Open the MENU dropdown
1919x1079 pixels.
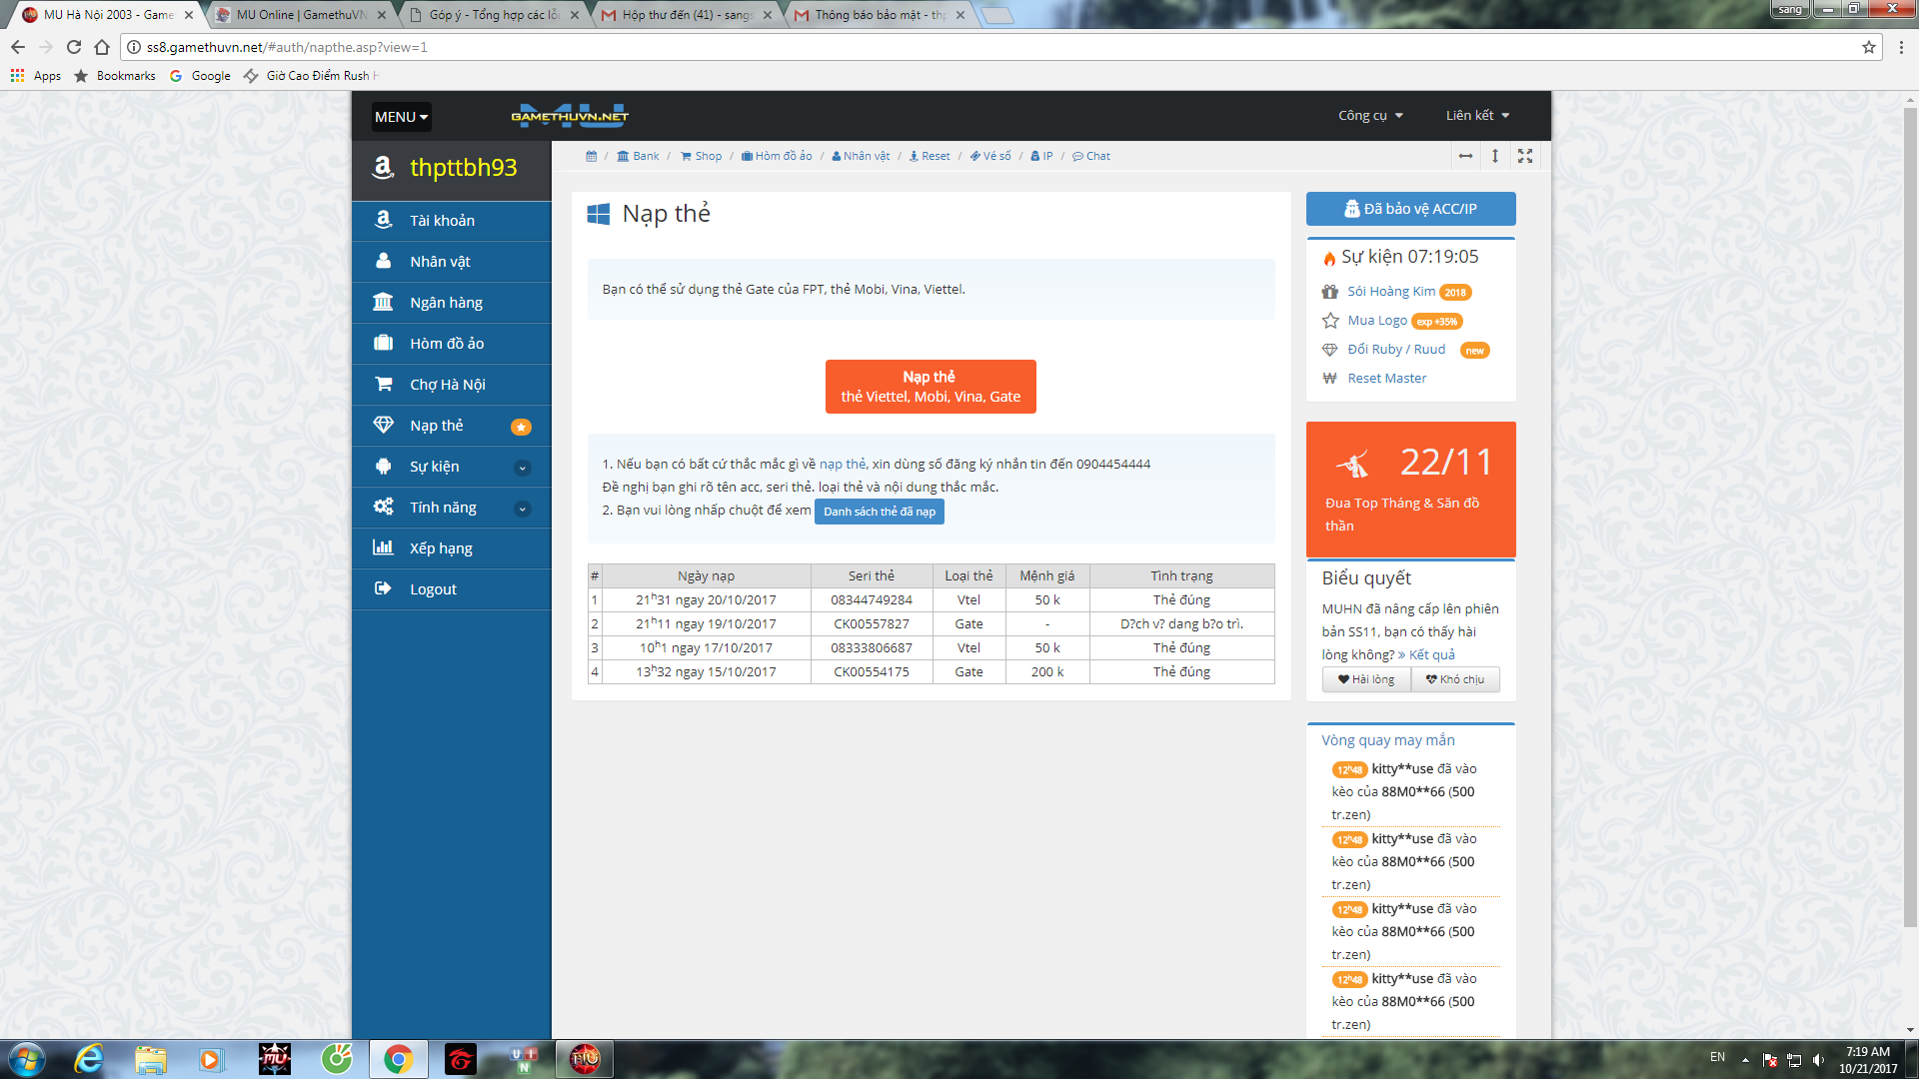coord(401,117)
